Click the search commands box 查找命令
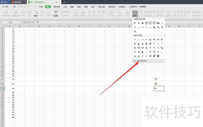 [x=138, y=7]
